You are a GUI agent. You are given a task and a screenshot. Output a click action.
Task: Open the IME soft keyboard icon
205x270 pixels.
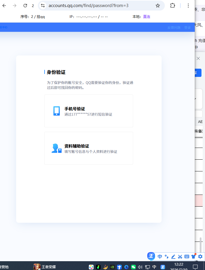coord(187,256)
